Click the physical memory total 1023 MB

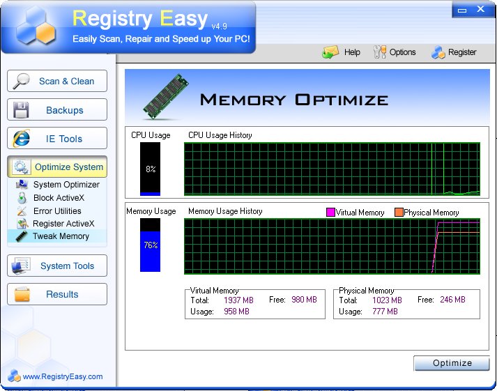pos(387,300)
